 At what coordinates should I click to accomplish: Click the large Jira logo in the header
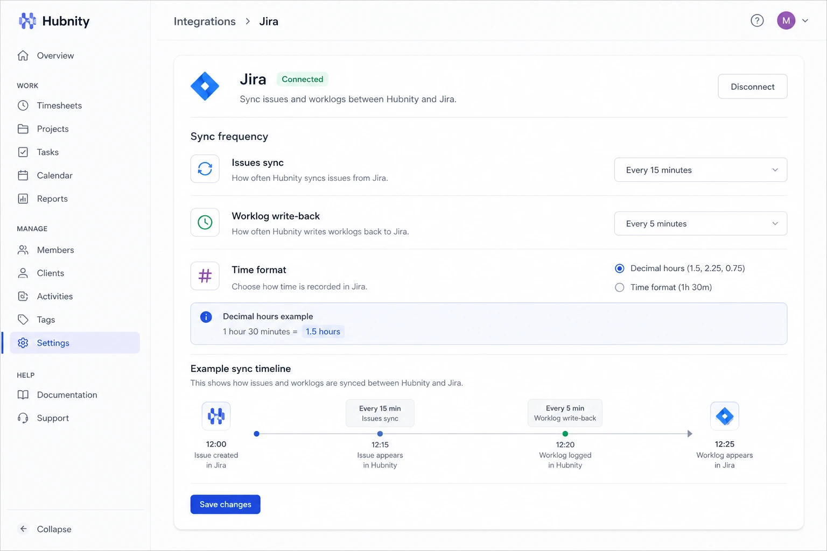pyautogui.click(x=205, y=86)
